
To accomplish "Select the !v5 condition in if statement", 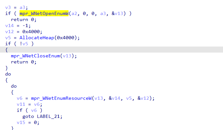I will pos(24,44).
